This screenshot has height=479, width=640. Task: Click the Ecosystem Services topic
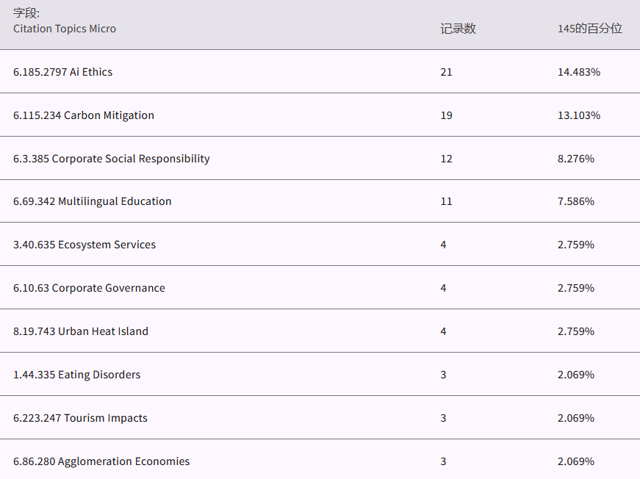click(x=85, y=245)
